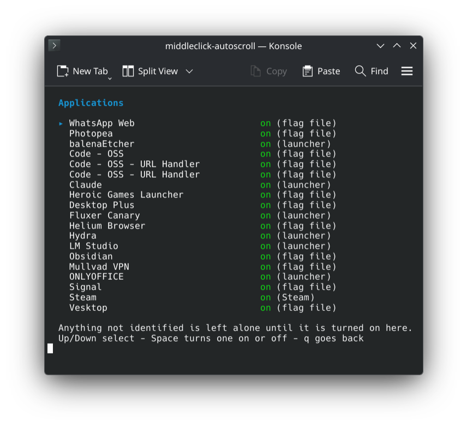The height and width of the screenshot is (427, 467).
Task: Select the Signal entry
Action: pos(86,287)
